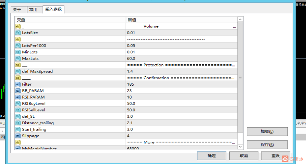Click the Slippage integer type icon
Image resolution: width=306 pixels, height=164 pixels.
coord(18,136)
